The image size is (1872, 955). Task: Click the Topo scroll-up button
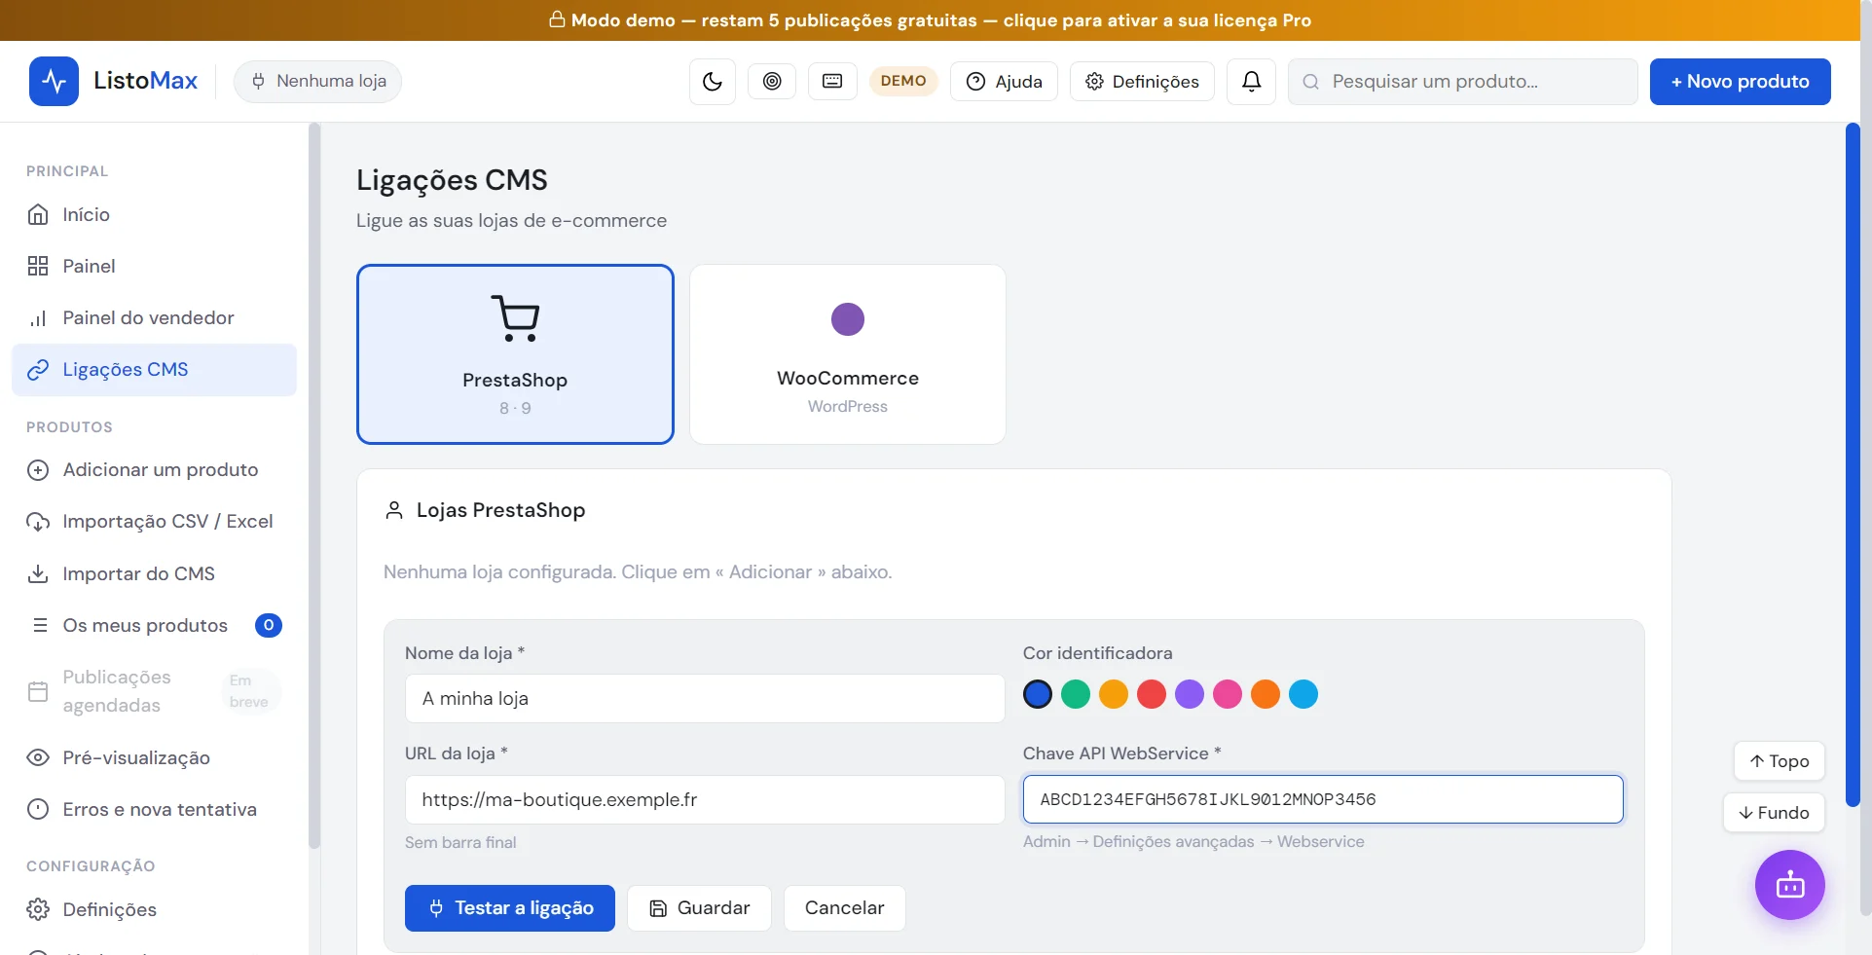[x=1780, y=761]
